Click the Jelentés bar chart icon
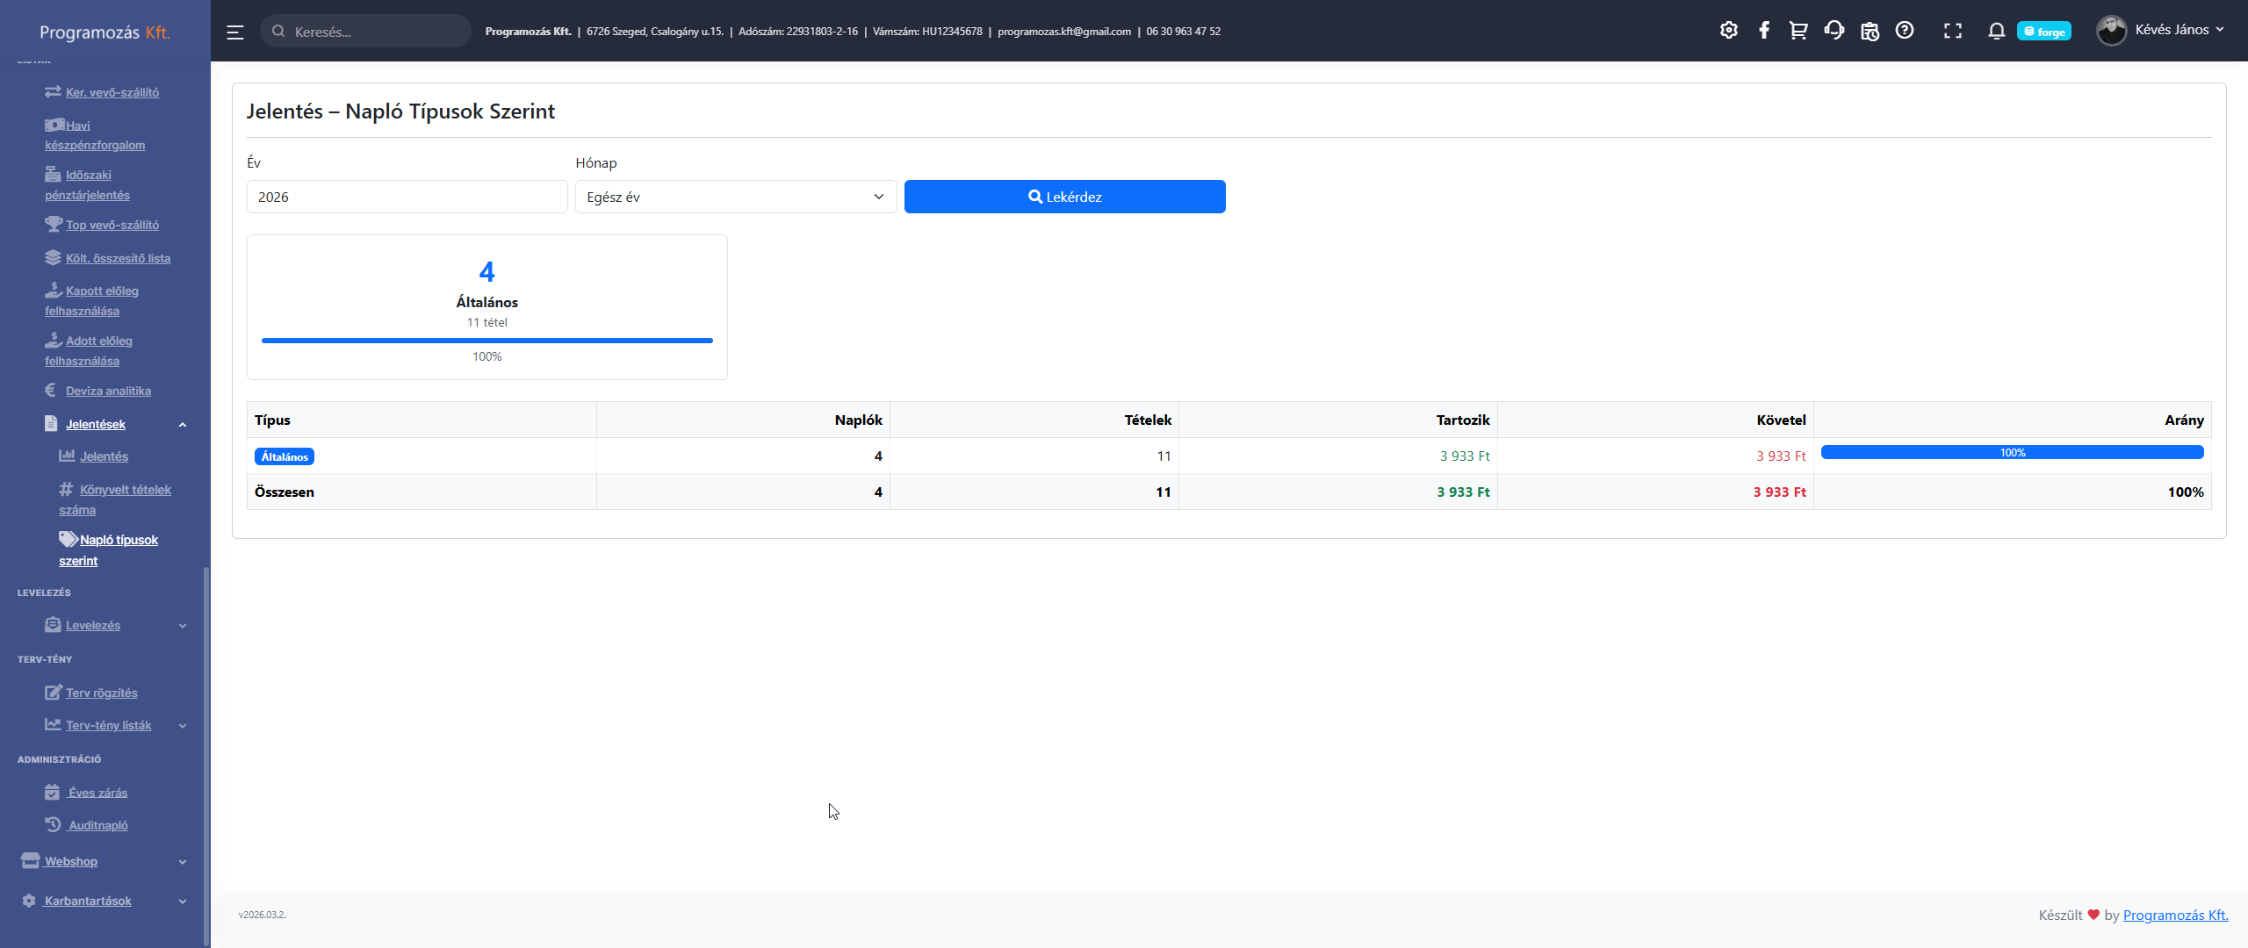 coord(66,456)
